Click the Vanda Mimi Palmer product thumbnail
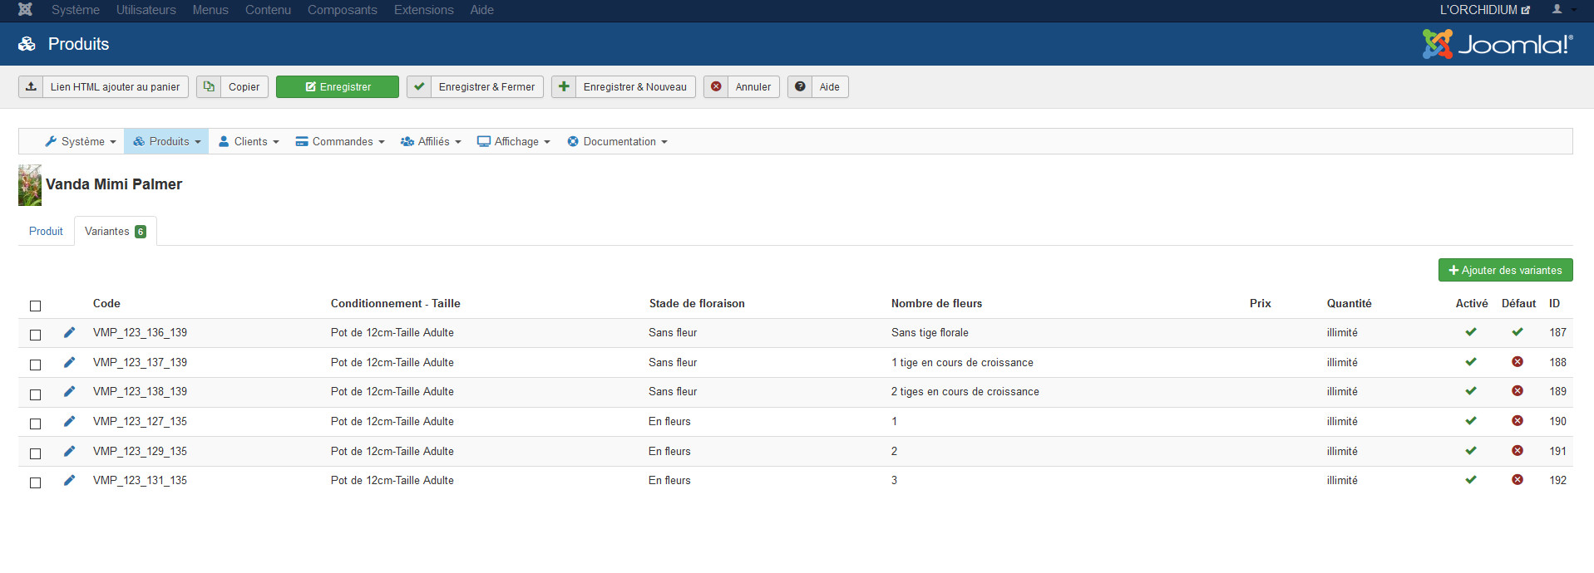Screen dimensions: 1594x573 coord(30,185)
